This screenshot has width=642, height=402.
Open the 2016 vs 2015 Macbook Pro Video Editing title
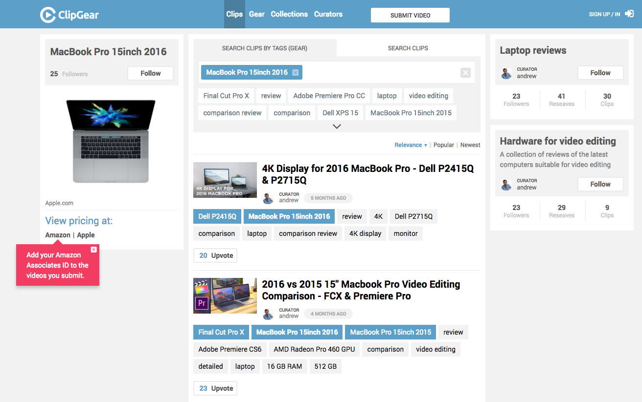tap(361, 290)
